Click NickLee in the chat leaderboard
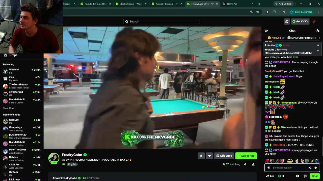This screenshot has width=323, height=181. tap(276, 38)
